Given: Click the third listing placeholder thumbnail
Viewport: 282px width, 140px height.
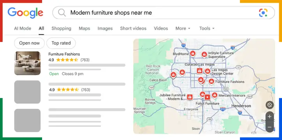Looking at the screenshot, I should tap(27, 121).
